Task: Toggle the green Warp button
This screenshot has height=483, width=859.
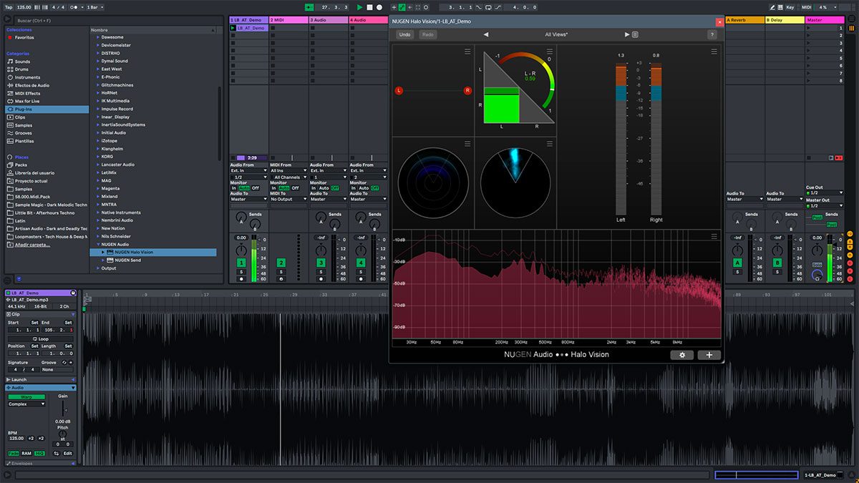Action: pos(26,396)
